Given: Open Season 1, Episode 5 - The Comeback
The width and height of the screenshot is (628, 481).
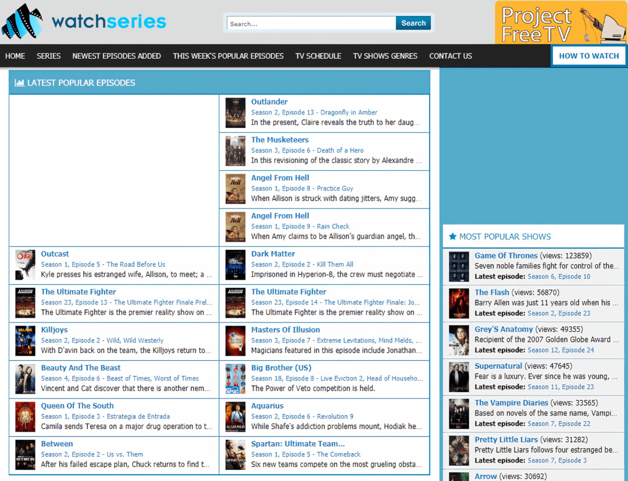Looking at the screenshot, I should tap(306, 455).
